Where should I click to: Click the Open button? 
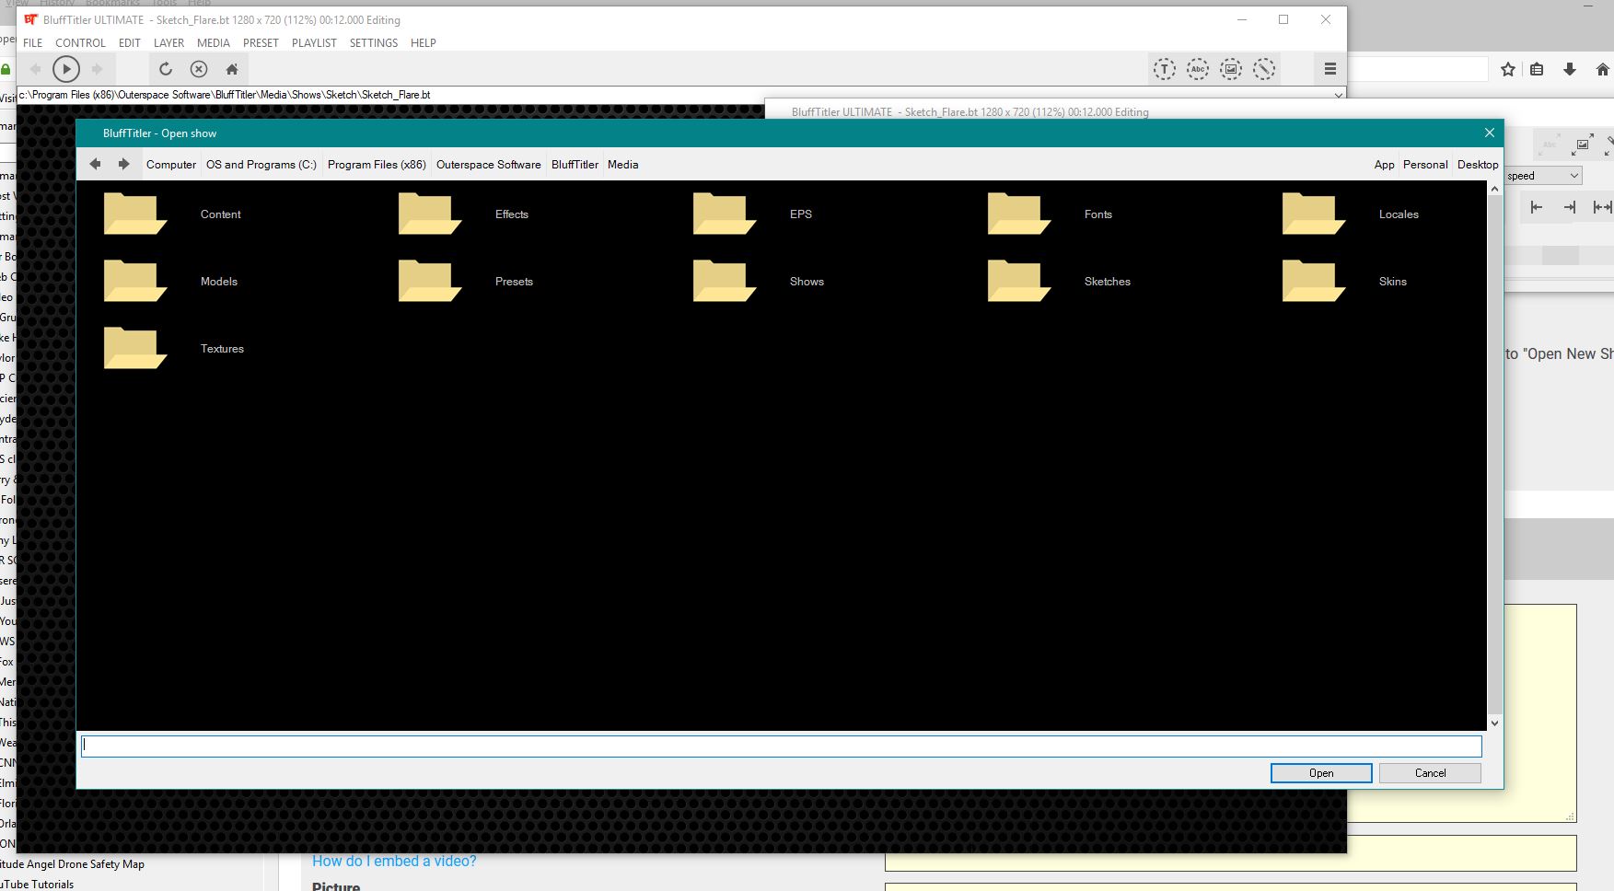[x=1320, y=773]
